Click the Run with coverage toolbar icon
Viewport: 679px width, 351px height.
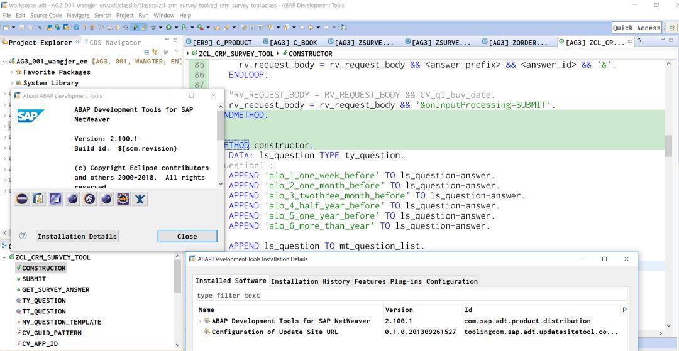pos(184,27)
